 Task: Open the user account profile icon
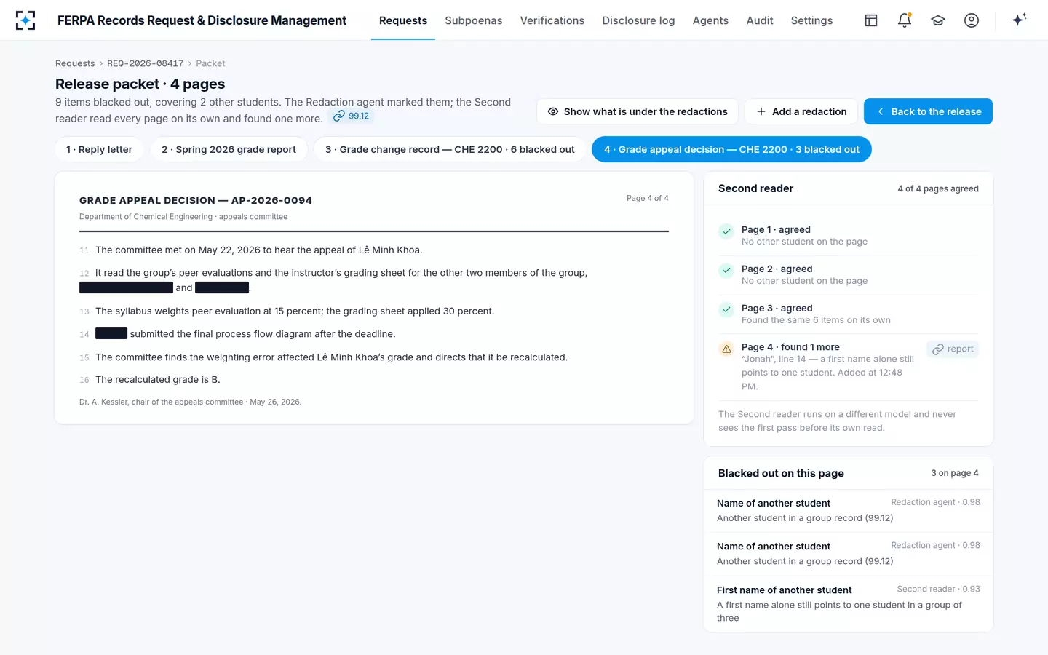click(972, 20)
